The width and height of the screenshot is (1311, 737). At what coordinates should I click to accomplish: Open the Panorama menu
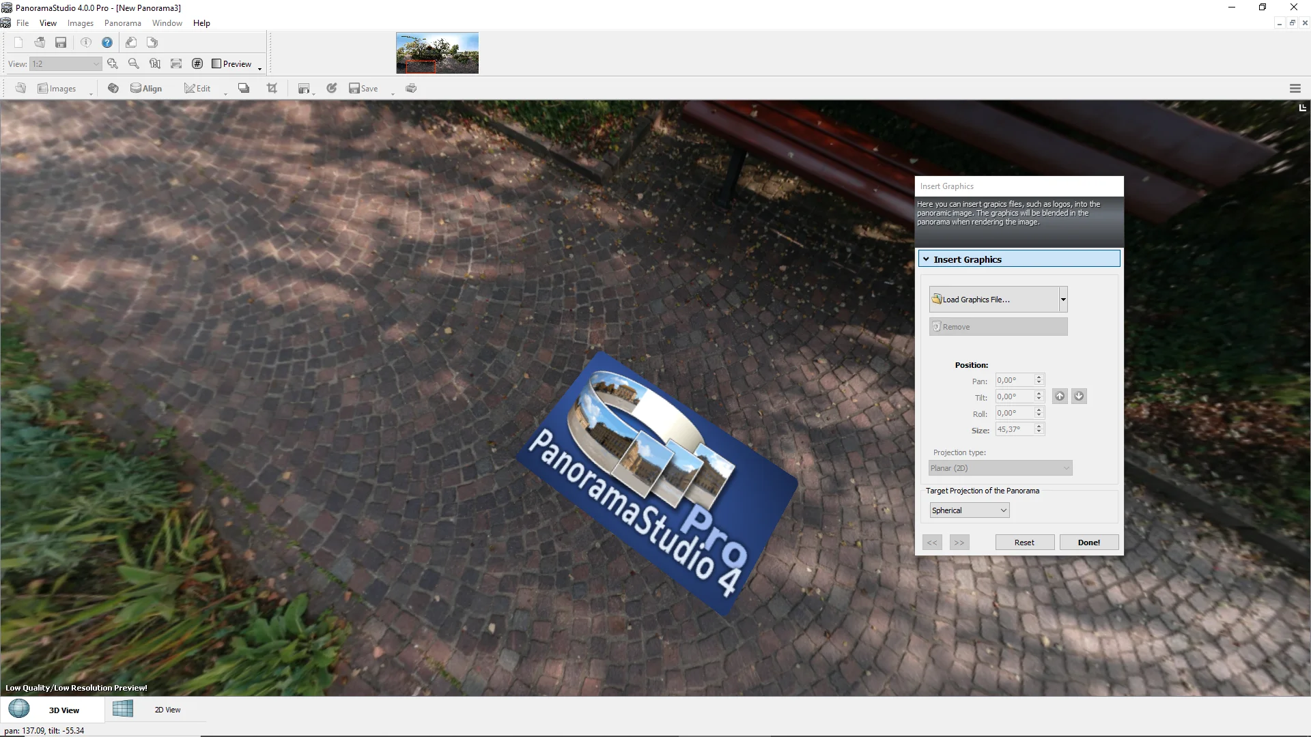(123, 23)
